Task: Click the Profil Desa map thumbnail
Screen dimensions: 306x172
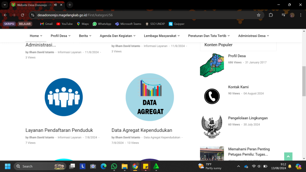Action: pos(212,65)
